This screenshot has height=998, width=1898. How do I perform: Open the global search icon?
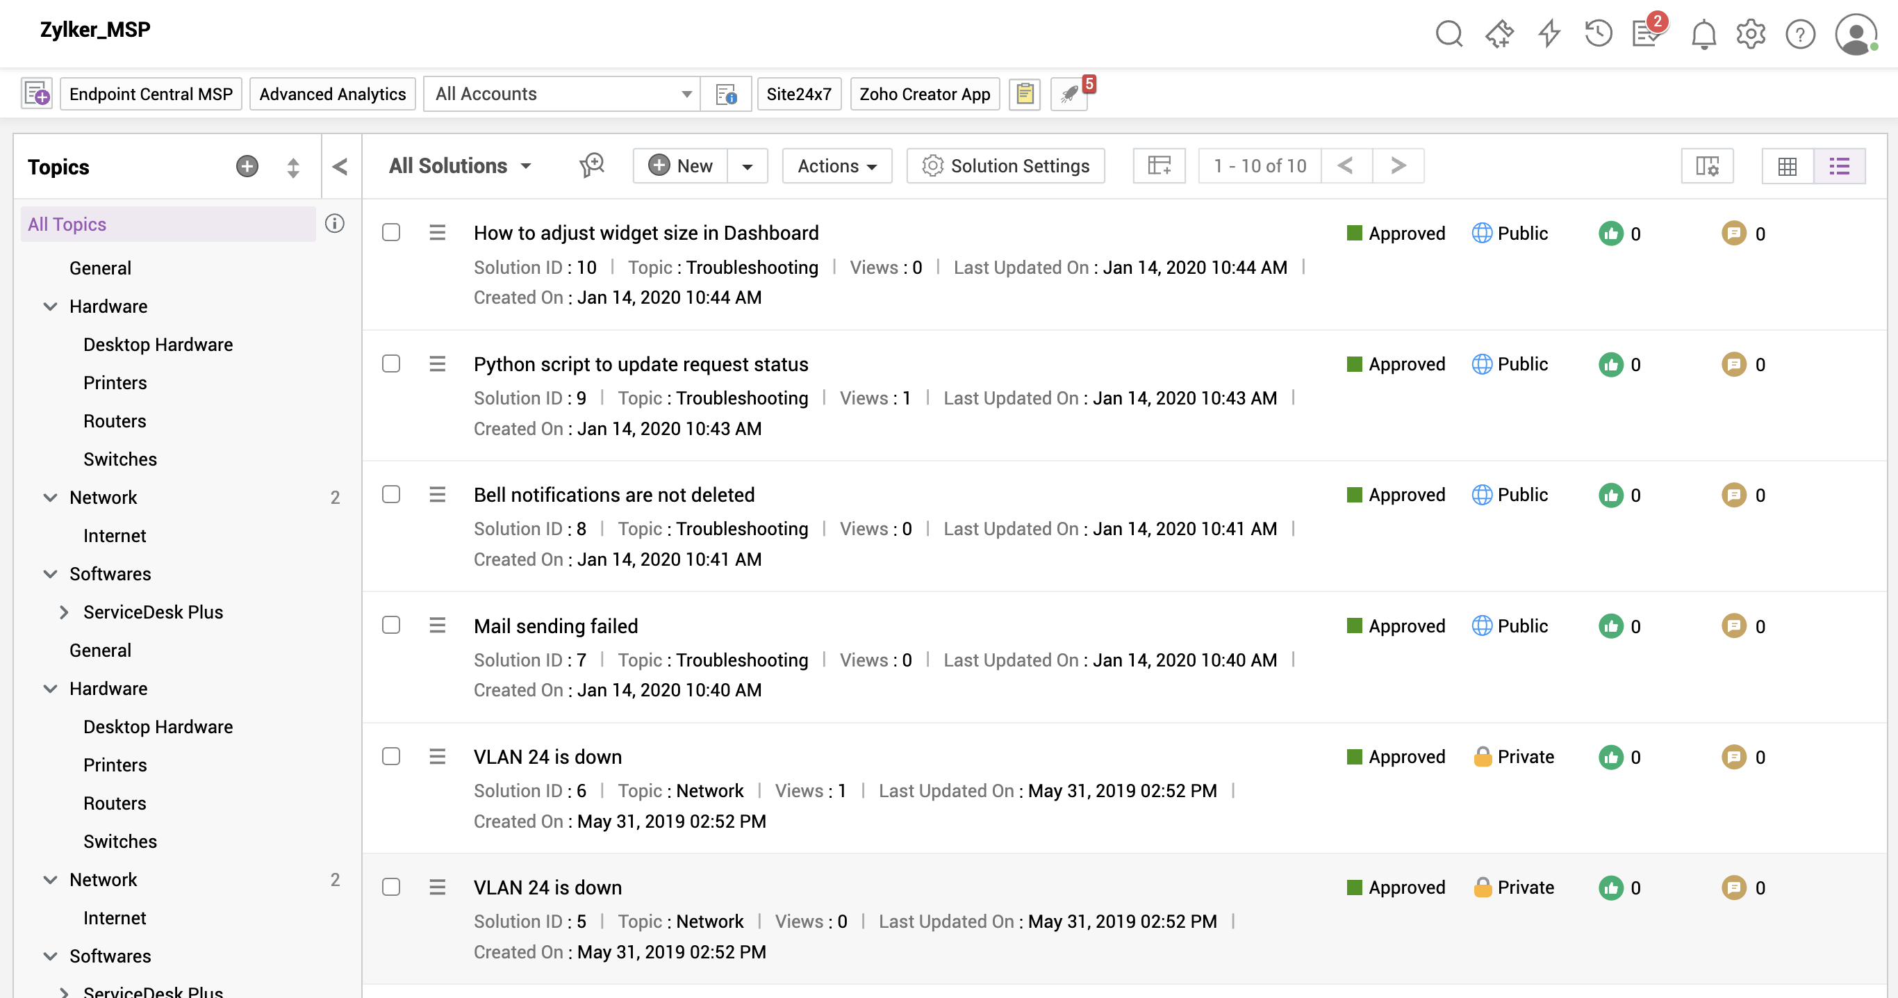pos(1449,34)
